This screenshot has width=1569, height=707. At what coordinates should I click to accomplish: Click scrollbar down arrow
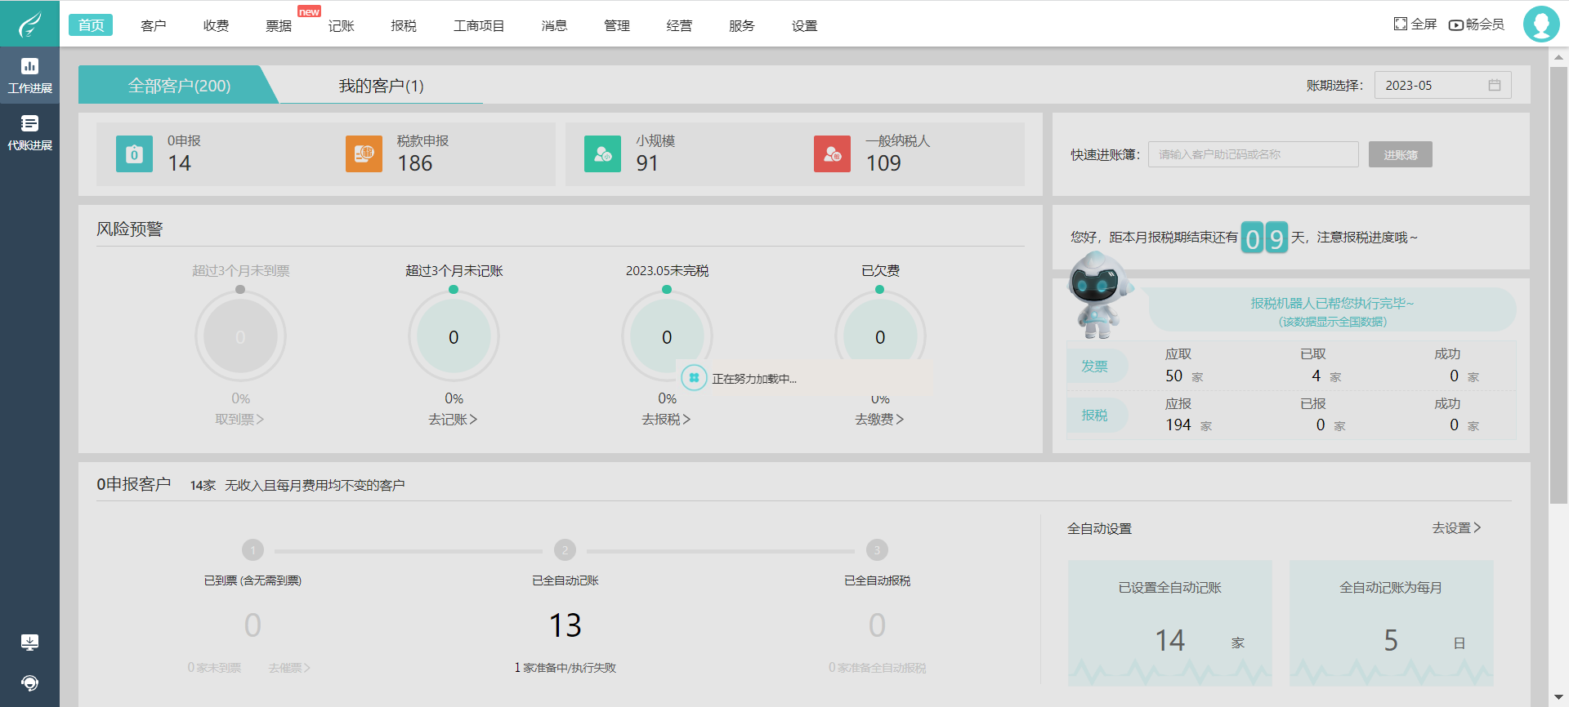1558,698
